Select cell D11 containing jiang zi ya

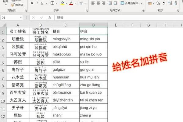pos(94,108)
